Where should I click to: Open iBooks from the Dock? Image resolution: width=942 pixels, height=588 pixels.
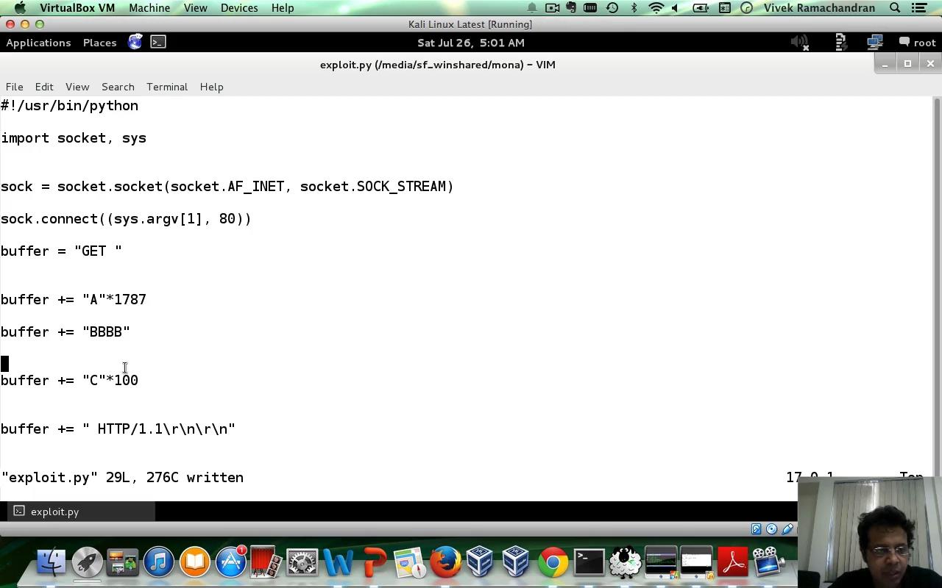pos(195,563)
